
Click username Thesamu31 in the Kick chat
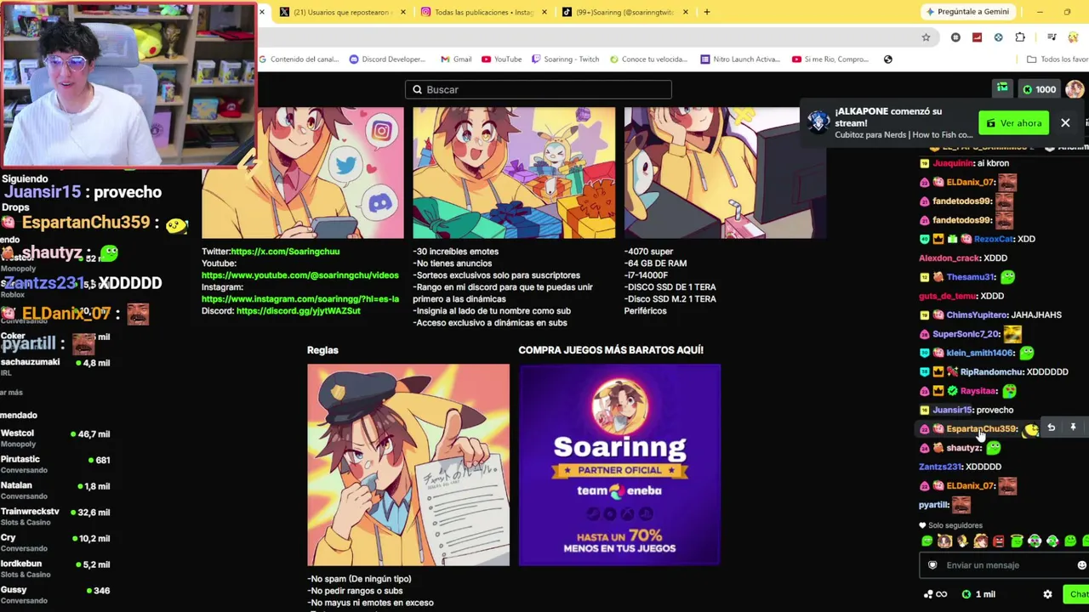point(970,277)
